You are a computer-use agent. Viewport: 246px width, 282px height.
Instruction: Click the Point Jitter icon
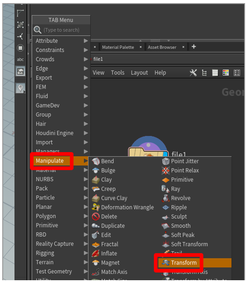[166, 161]
